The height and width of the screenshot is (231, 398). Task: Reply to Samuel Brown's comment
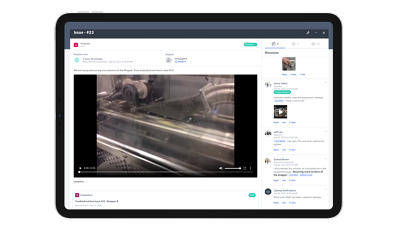pos(276,180)
